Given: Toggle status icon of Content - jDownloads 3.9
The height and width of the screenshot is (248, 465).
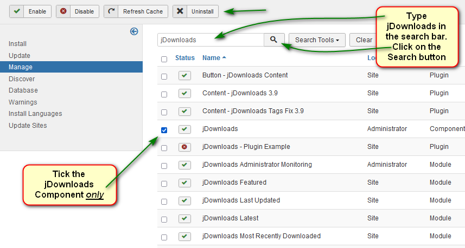Looking at the screenshot, I should tap(184, 93).
